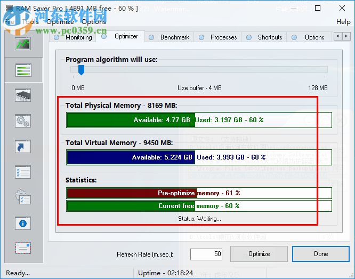The width and height of the screenshot is (355, 279).
Task: Click the Use buffer - 4 MB label
Action: 199,88
